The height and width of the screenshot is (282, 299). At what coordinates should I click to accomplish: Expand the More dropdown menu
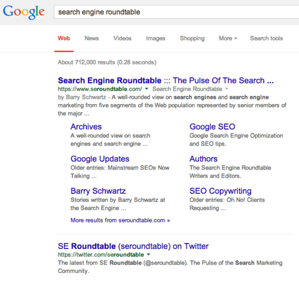coord(228,38)
